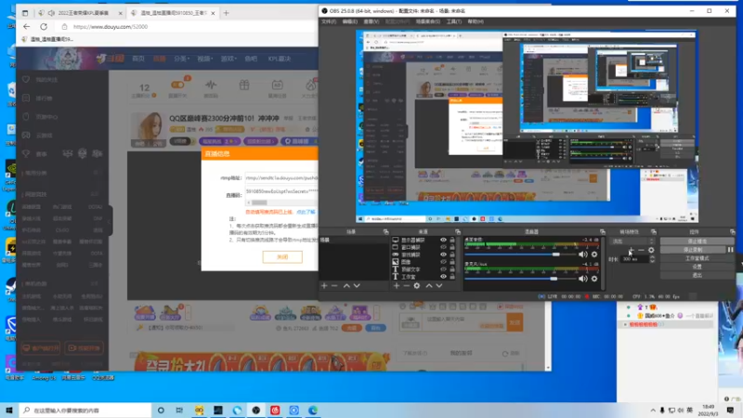Open the gift box icon on Douyu

pos(244,85)
